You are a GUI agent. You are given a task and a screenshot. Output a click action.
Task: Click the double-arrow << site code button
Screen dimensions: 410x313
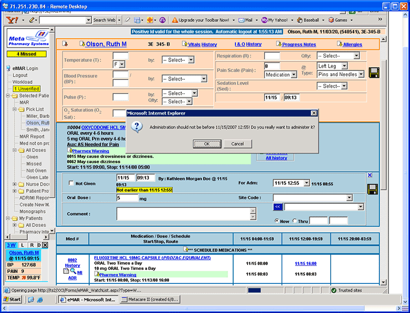(277, 207)
